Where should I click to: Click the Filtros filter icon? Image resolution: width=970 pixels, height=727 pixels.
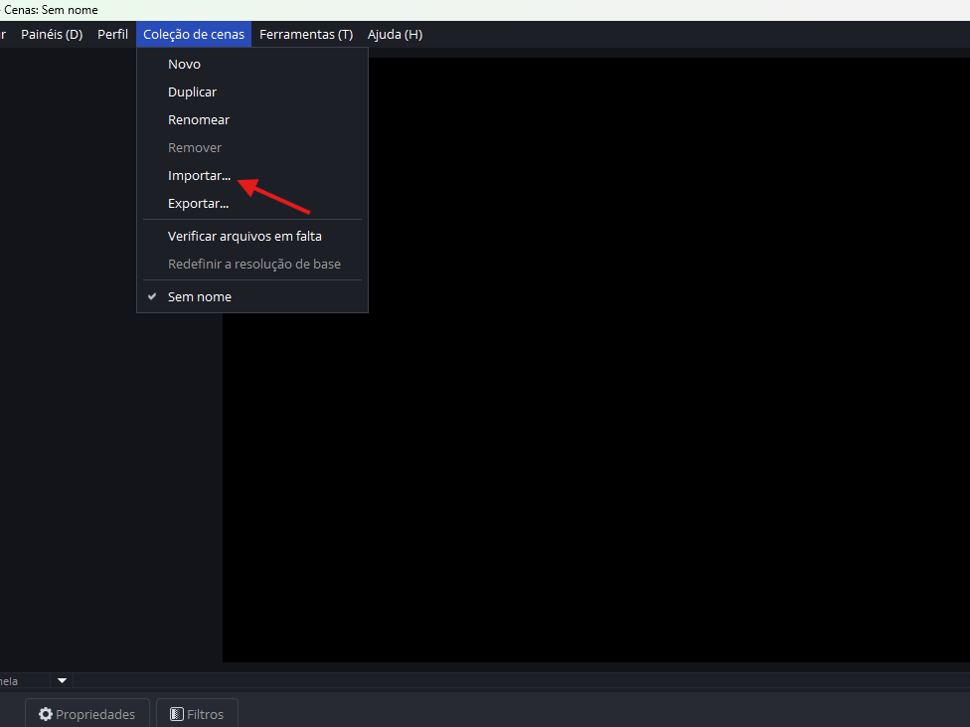click(177, 714)
